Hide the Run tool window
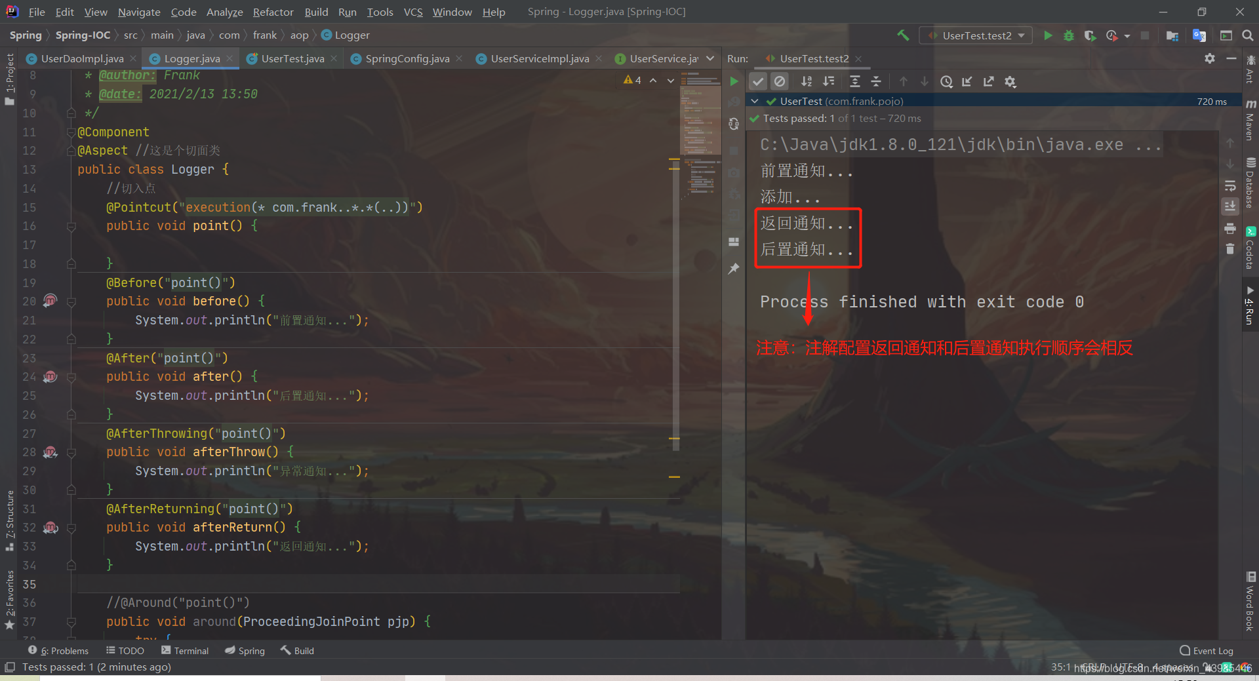The image size is (1259, 681). click(x=1231, y=58)
